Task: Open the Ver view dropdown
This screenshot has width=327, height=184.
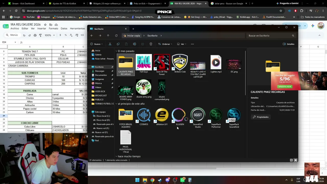Action: point(182,44)
